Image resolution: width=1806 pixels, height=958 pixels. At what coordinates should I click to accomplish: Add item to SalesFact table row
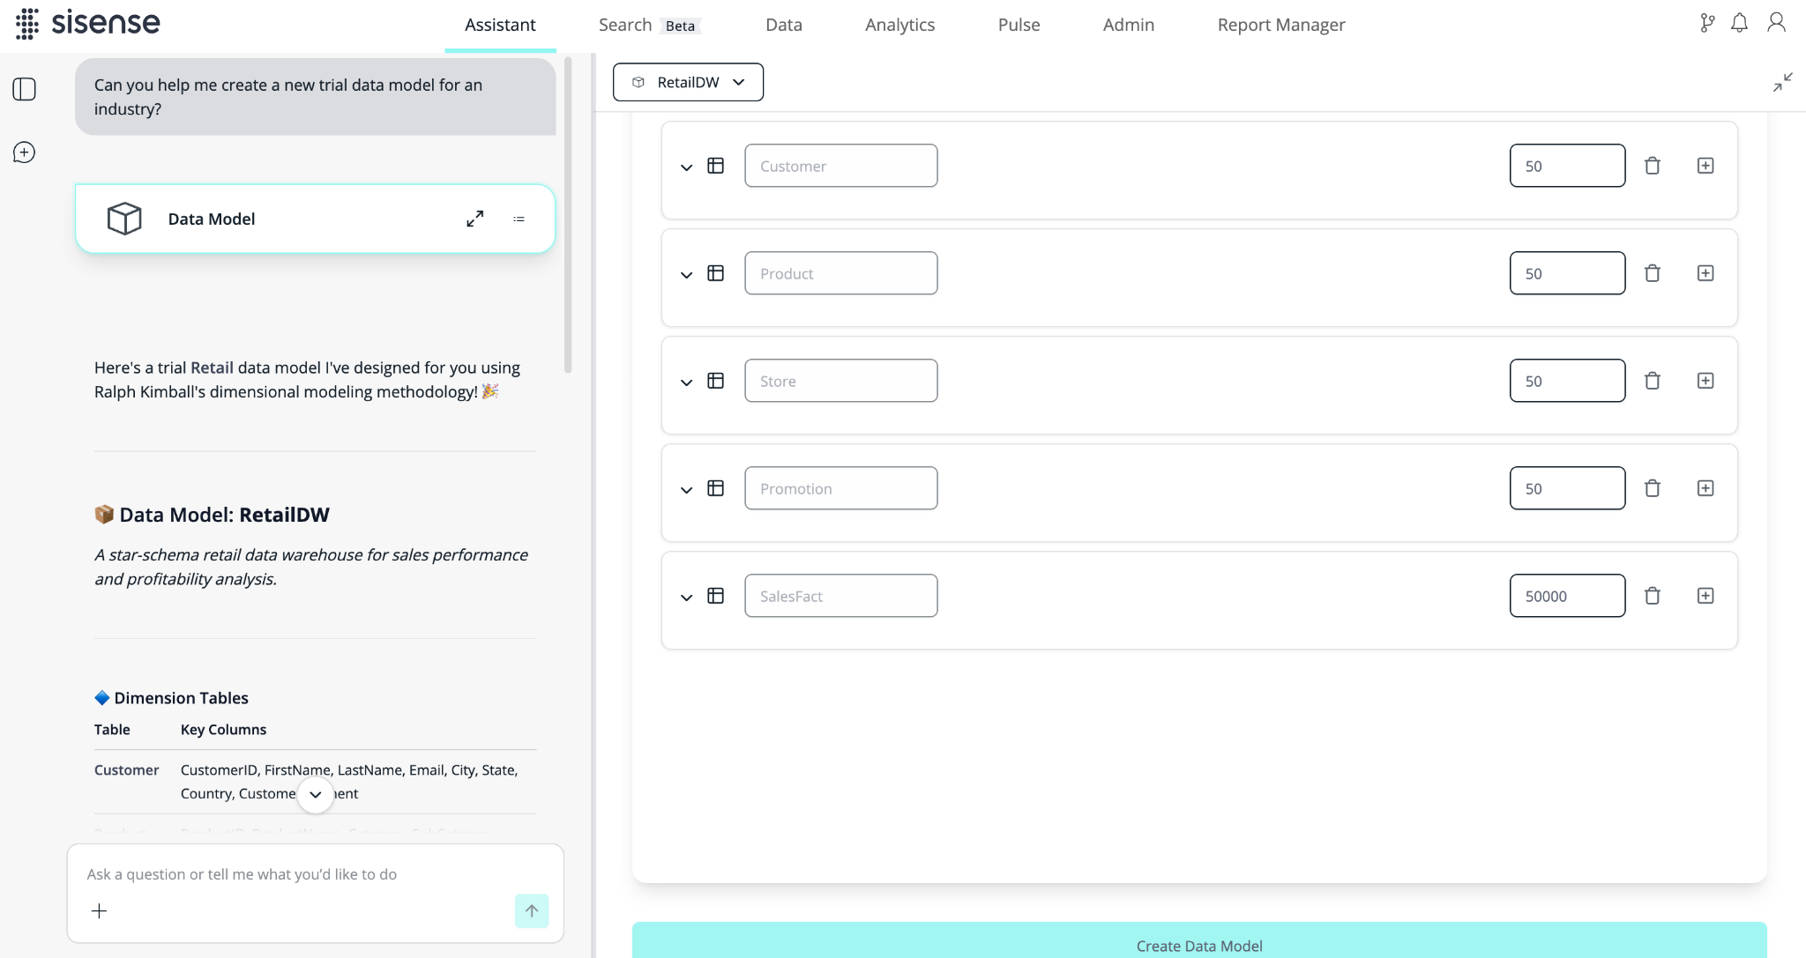(x=1705, y=596)
